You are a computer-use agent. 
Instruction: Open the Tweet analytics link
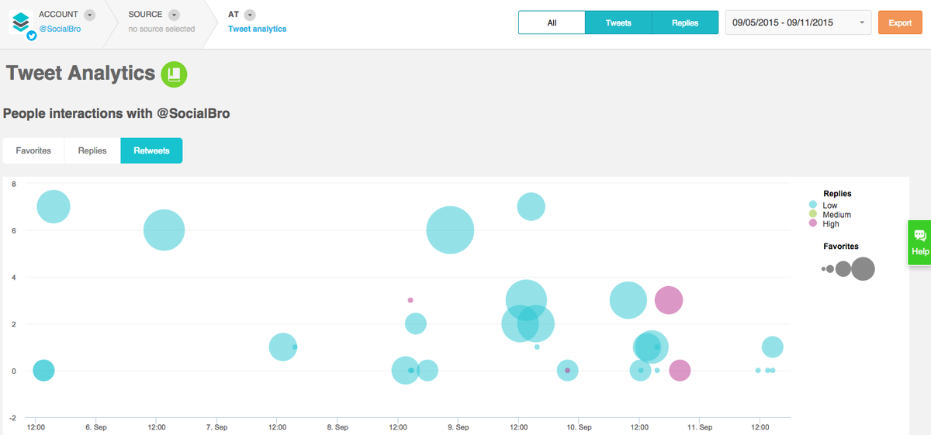257,29
